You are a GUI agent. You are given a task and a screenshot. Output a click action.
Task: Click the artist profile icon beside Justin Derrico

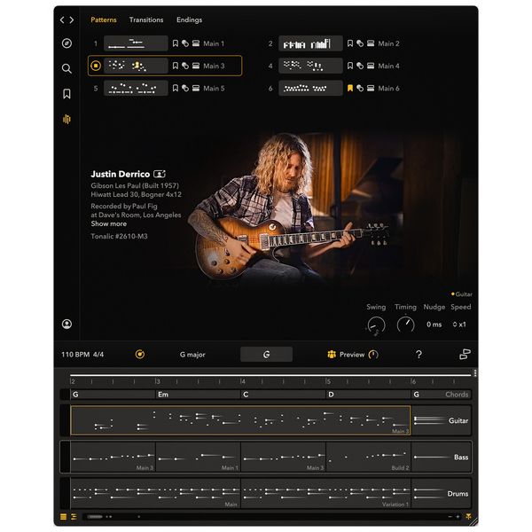(160, 174)
